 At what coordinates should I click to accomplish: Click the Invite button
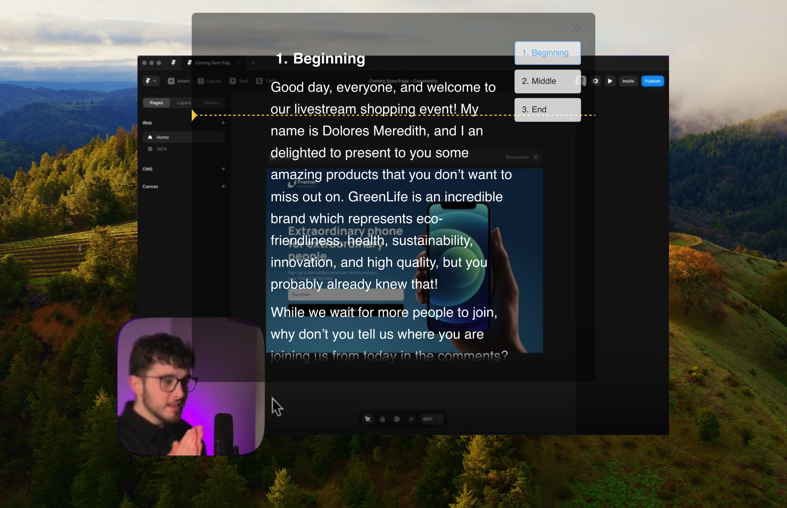[629, 81]
